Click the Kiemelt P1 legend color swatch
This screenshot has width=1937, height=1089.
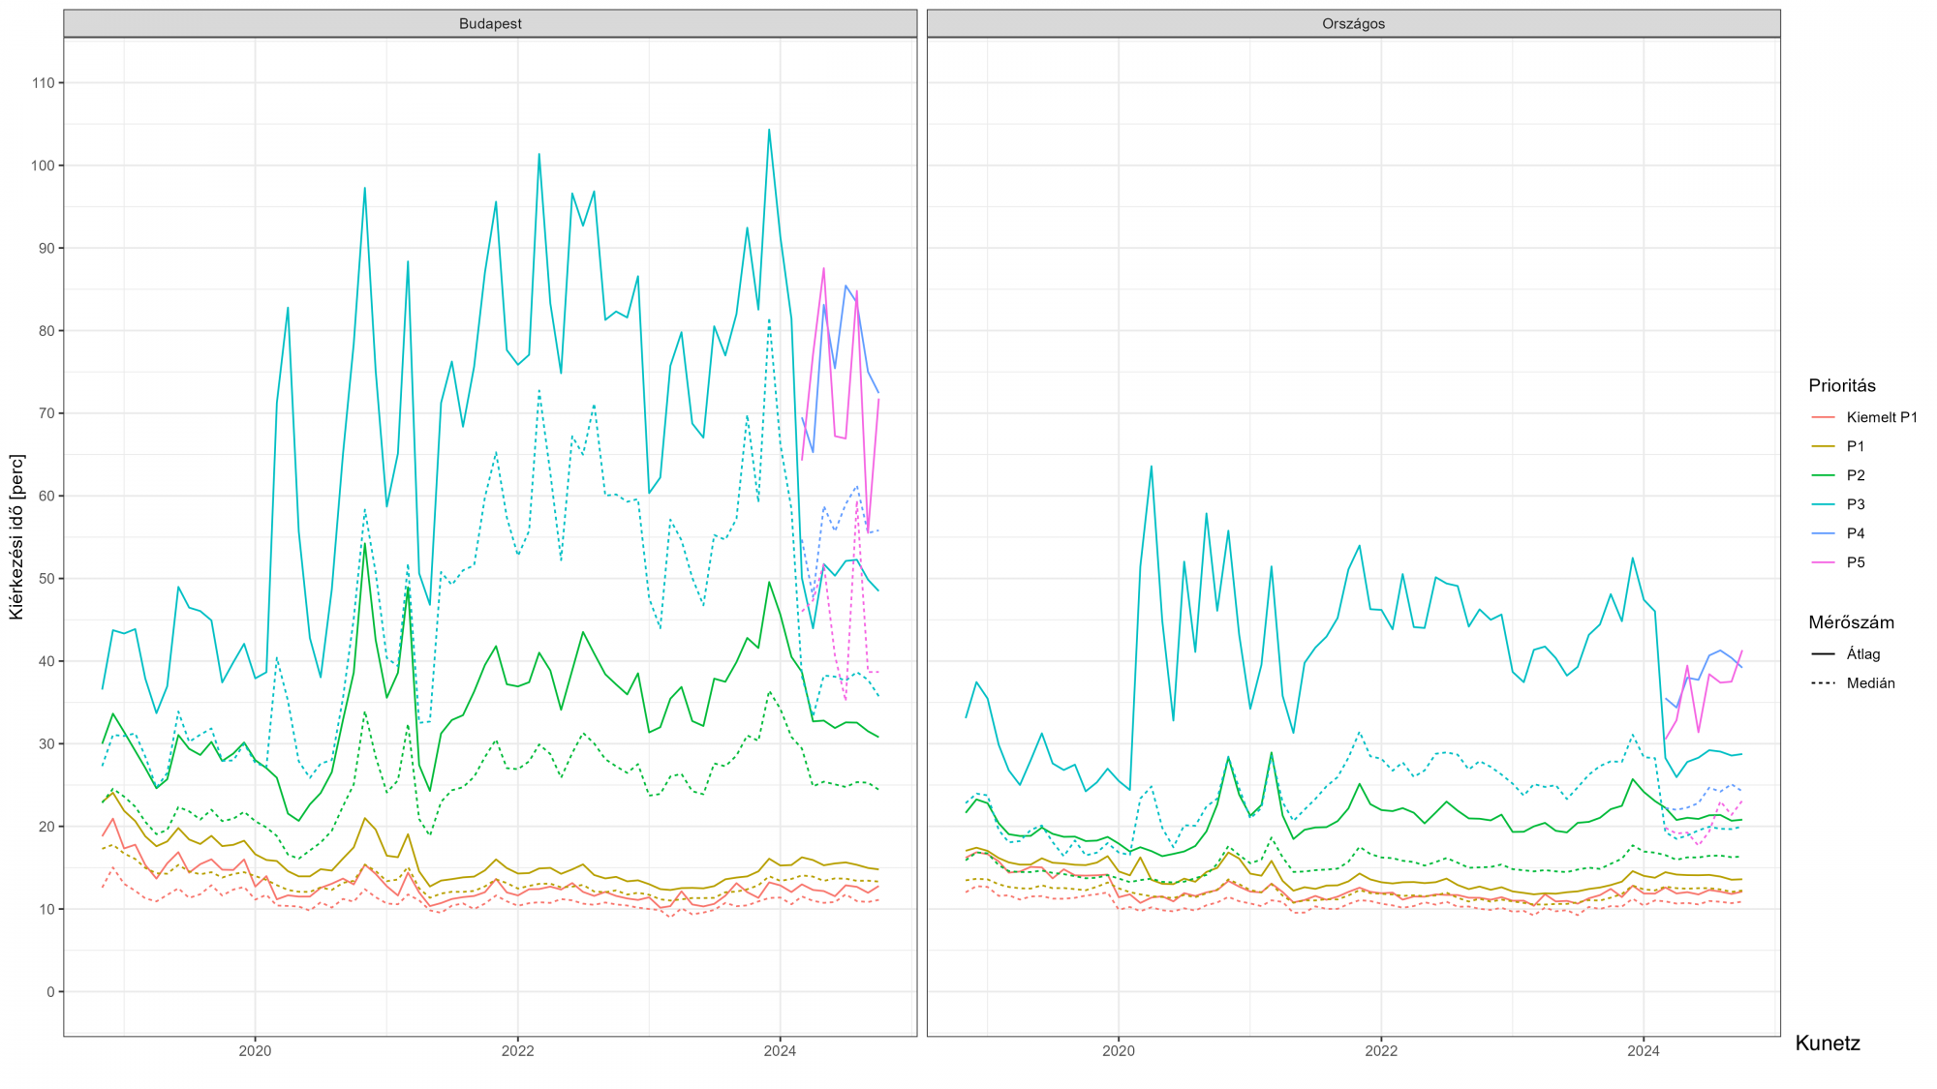point(1823,417)
